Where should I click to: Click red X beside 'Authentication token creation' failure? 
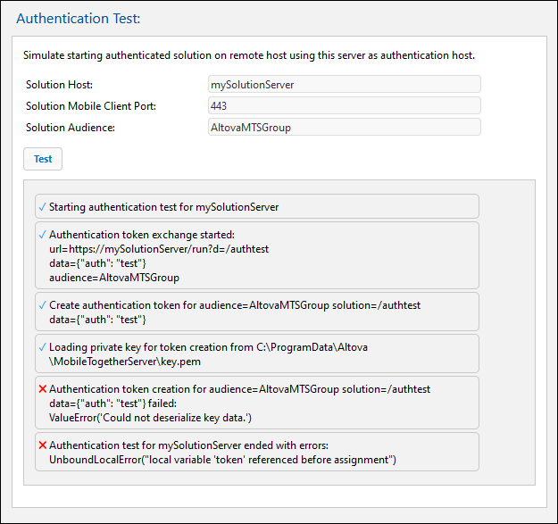pyautogui.click(x=42, y=389)
